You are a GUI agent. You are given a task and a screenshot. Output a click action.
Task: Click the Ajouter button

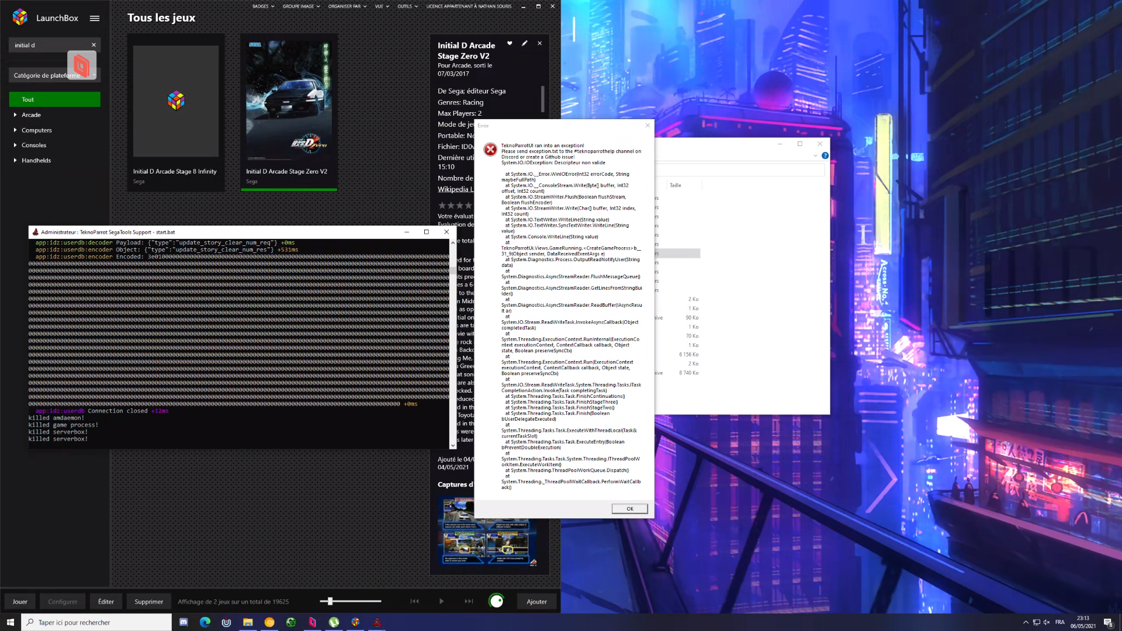(x=536, y=602)
